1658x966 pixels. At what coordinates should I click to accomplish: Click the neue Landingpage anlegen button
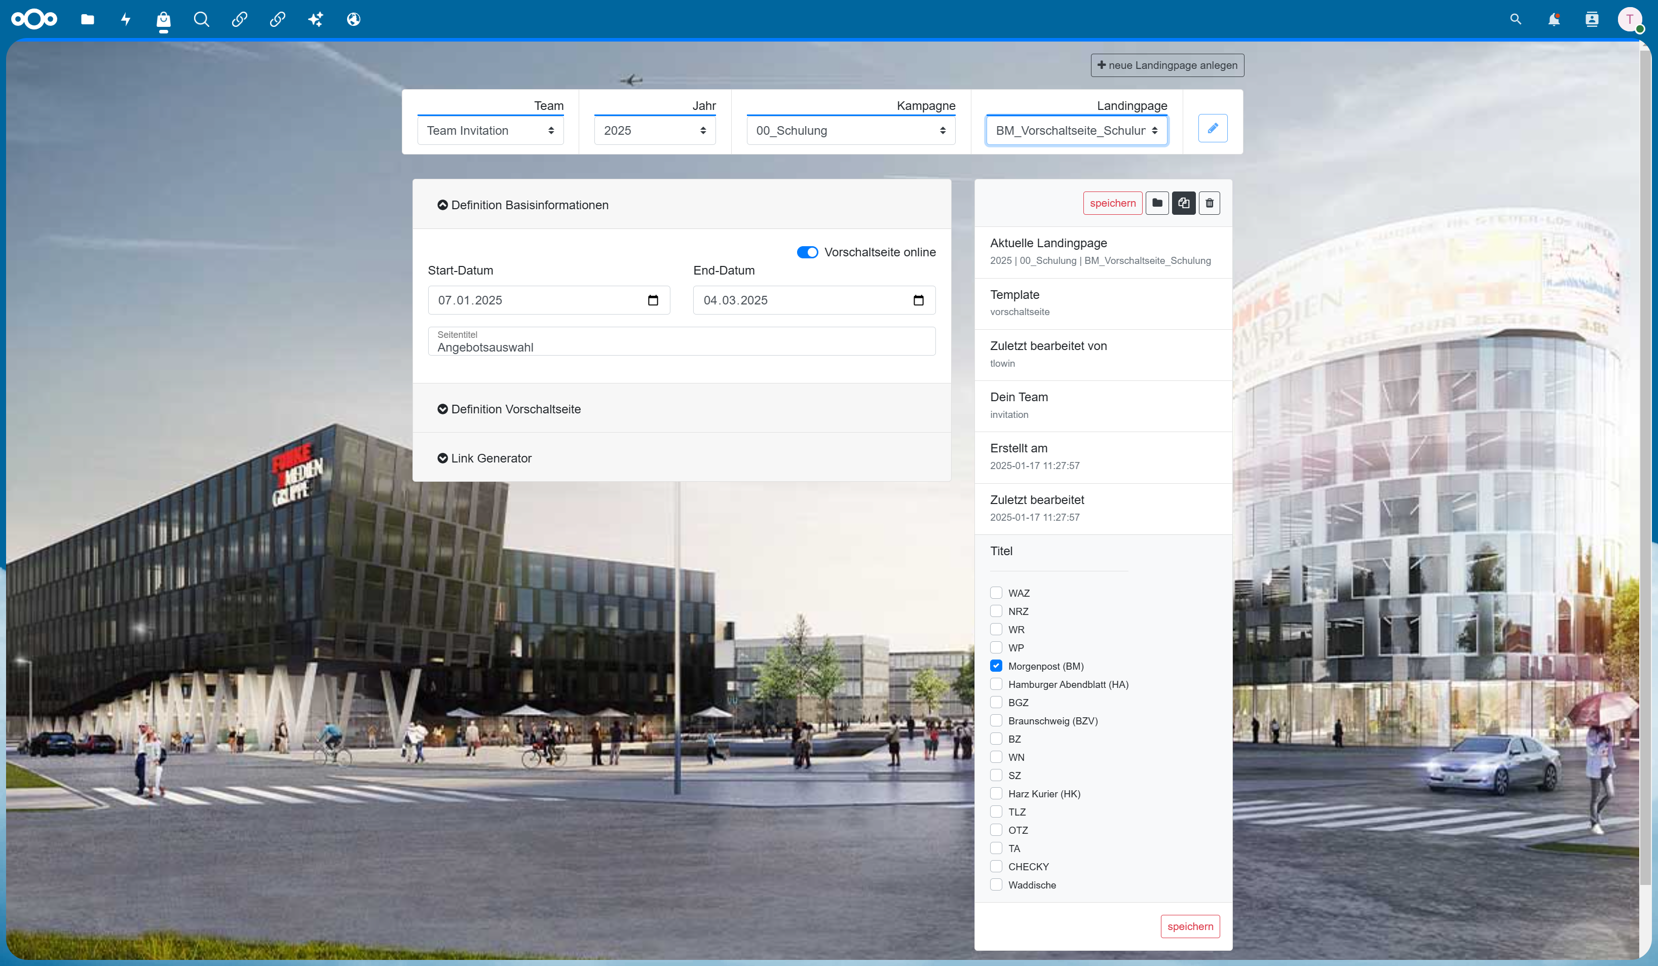point(1167,65)
